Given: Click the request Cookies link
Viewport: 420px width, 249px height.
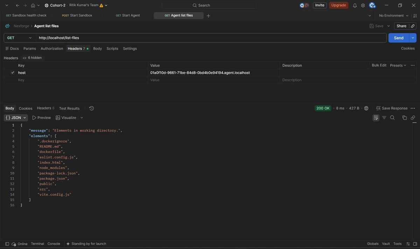Looking at the screenshot, I should (x=408, y=48).
